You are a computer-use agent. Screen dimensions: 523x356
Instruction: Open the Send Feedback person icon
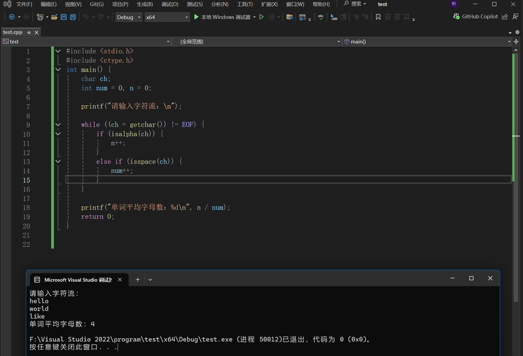pos(515,17)
